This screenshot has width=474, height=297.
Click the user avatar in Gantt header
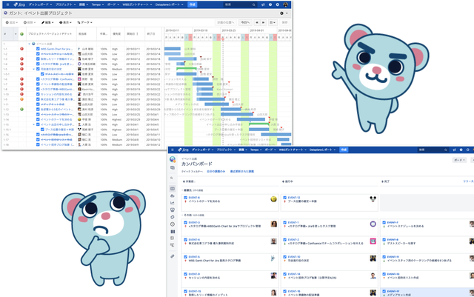(x=286, y=4)
